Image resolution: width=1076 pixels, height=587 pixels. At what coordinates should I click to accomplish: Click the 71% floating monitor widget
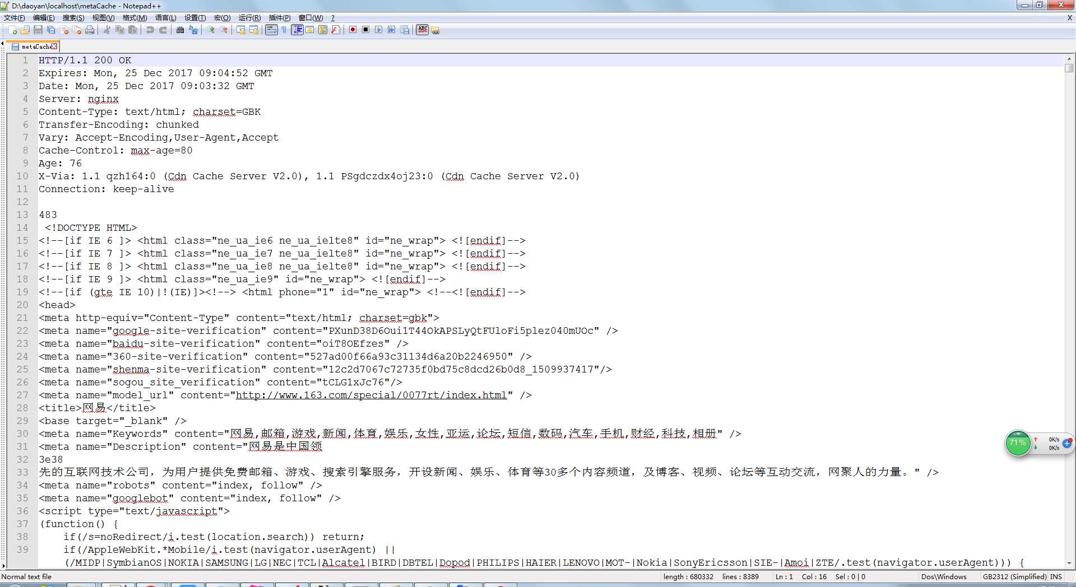point(1018,443)
